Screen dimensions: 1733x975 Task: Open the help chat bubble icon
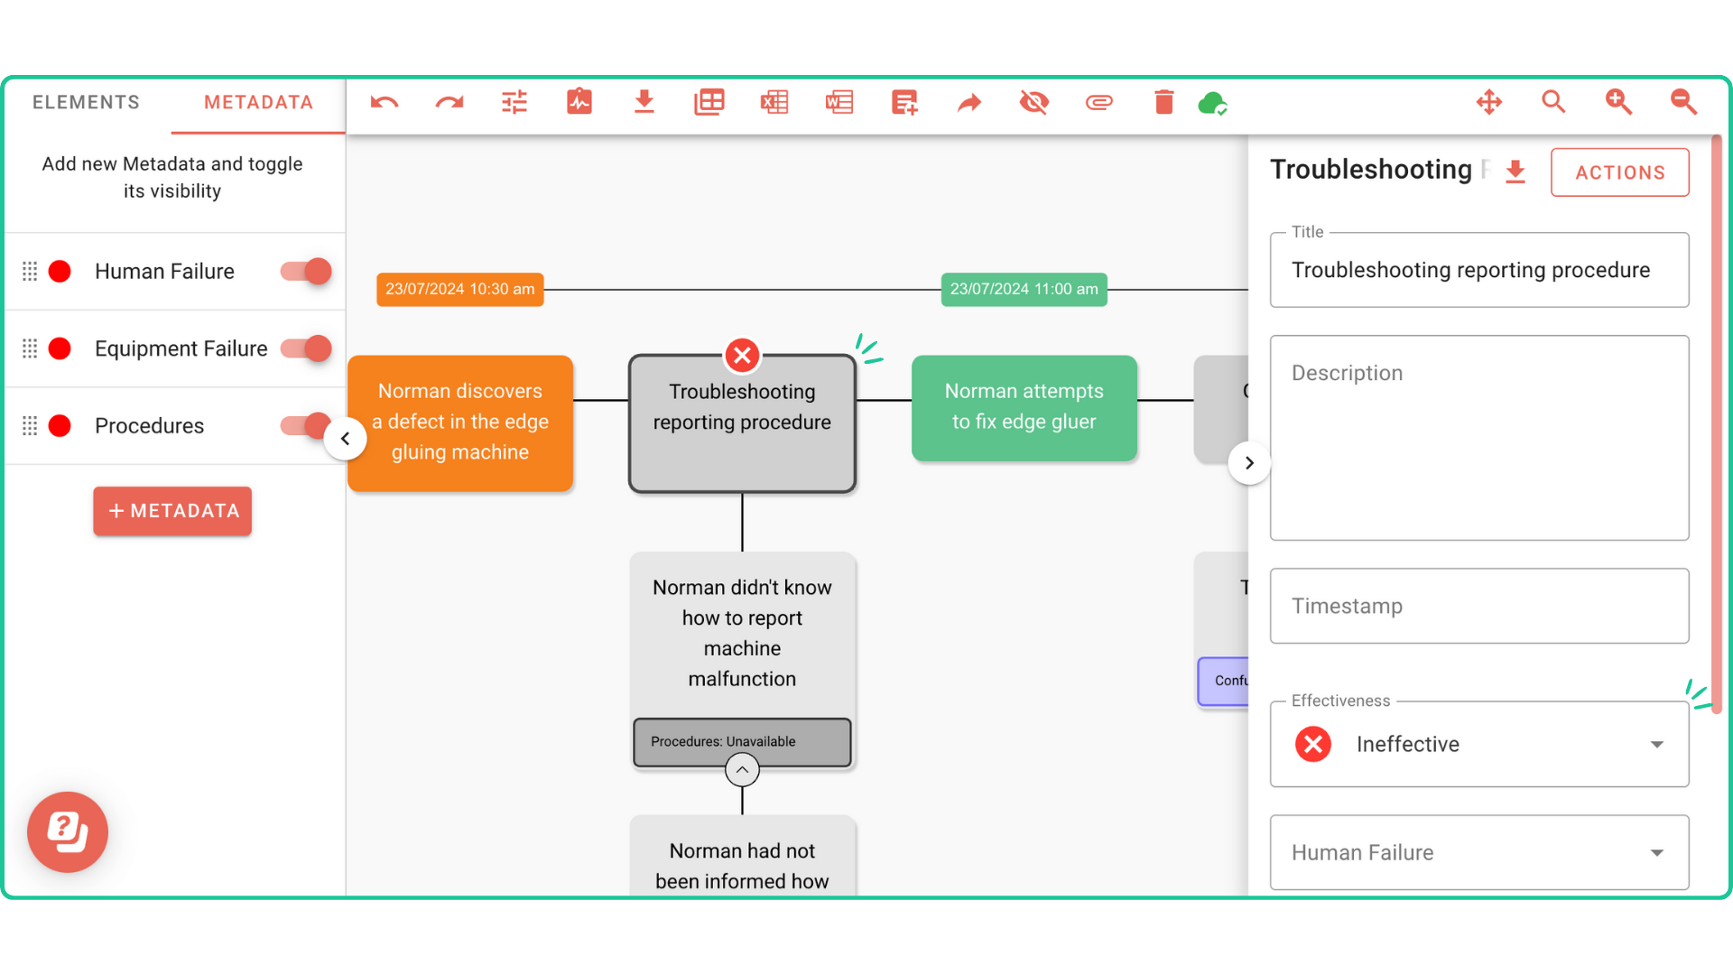tap(68, 831)
